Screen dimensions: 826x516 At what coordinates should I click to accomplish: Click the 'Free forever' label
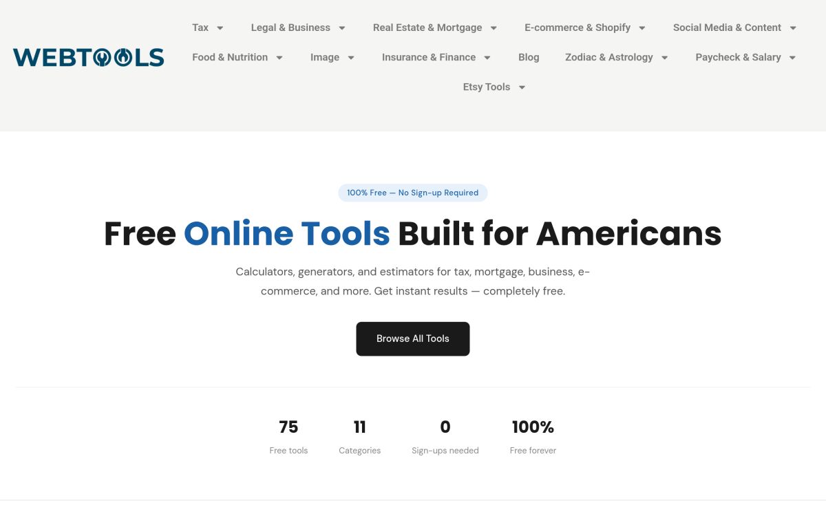pyautogui.click(x=533, y=451)
